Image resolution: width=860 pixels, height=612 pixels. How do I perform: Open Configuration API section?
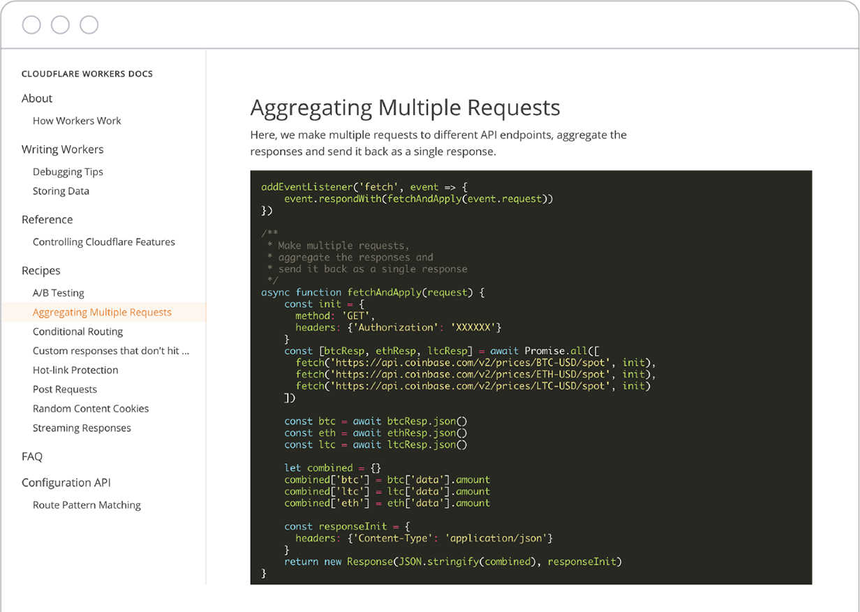(66, 483)
